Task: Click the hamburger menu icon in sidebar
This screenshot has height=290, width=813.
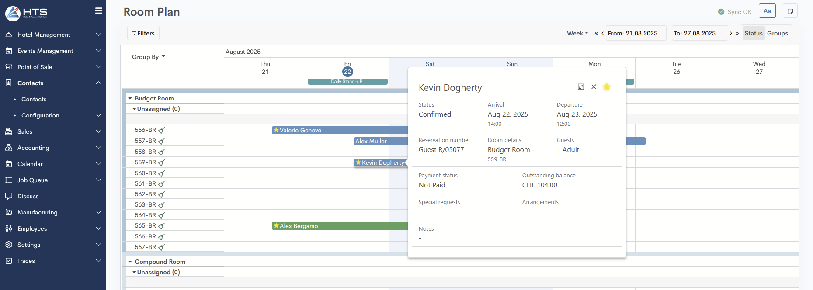Action: [99, 10]
